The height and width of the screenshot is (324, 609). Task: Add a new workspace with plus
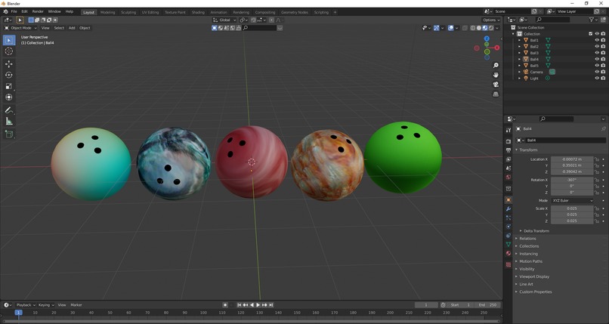[x=335, y=12]
